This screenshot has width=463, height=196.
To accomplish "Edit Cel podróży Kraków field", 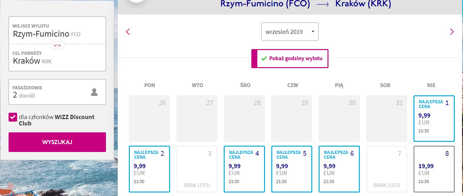I will (x=57, y=57).
